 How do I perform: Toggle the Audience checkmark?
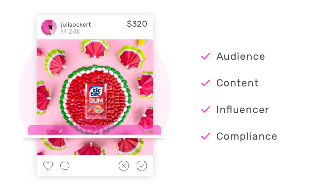pos(206,57)
